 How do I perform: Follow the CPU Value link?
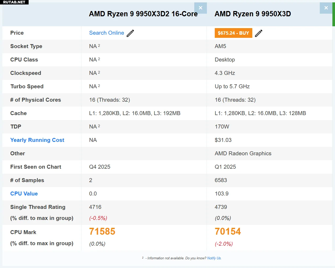click(x=24, y=194)
